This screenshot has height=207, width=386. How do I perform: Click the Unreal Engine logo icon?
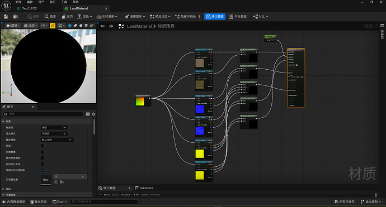point(6,6)
